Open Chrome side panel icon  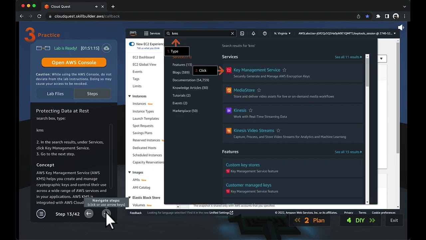387,16
